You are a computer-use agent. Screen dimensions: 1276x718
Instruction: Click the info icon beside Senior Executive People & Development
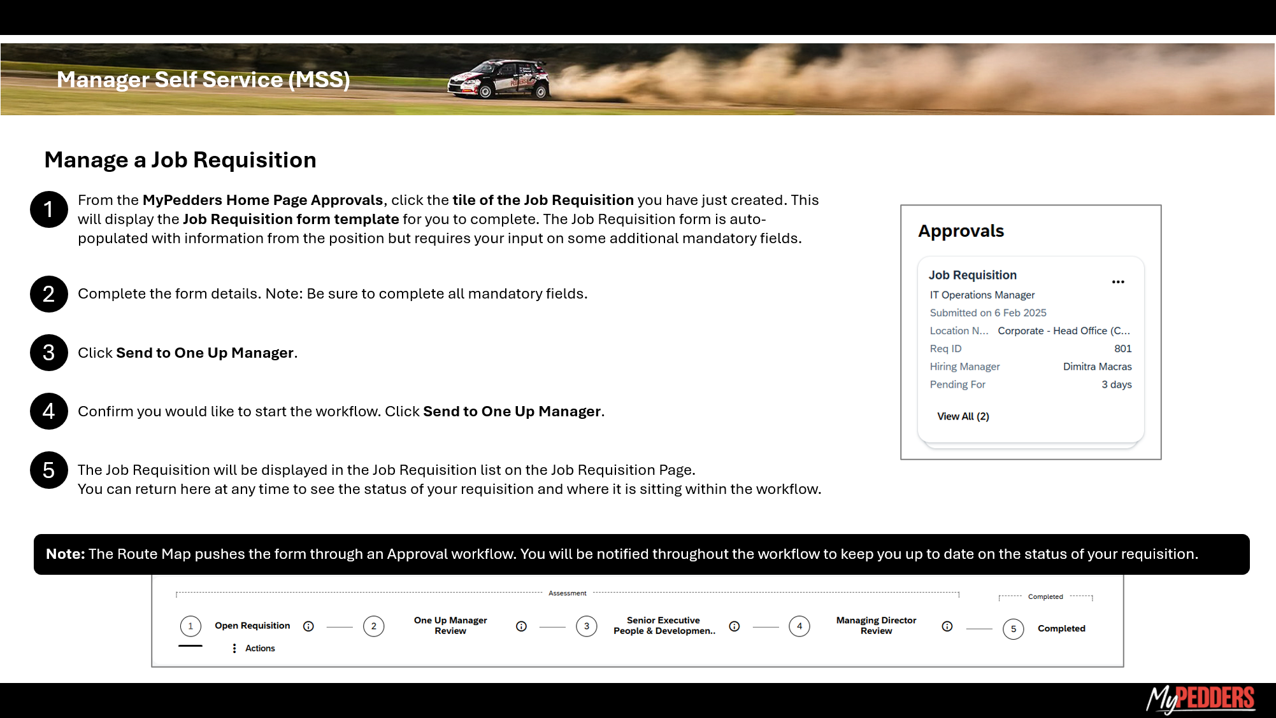(735, 626)
